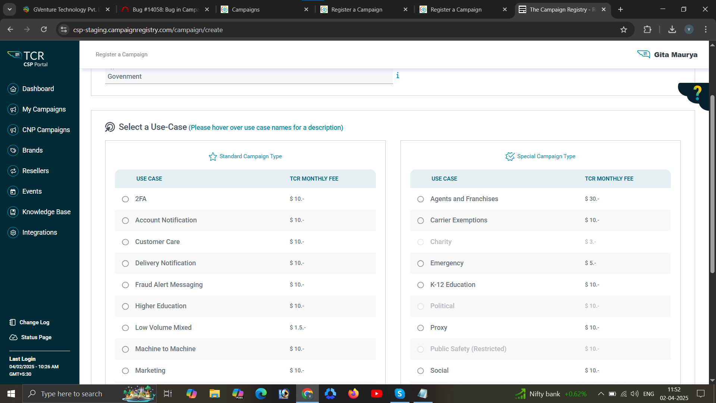
Task: Open Microsoft Edge from the taskbar
Action: pyautogui.click(x=261, y=394)
